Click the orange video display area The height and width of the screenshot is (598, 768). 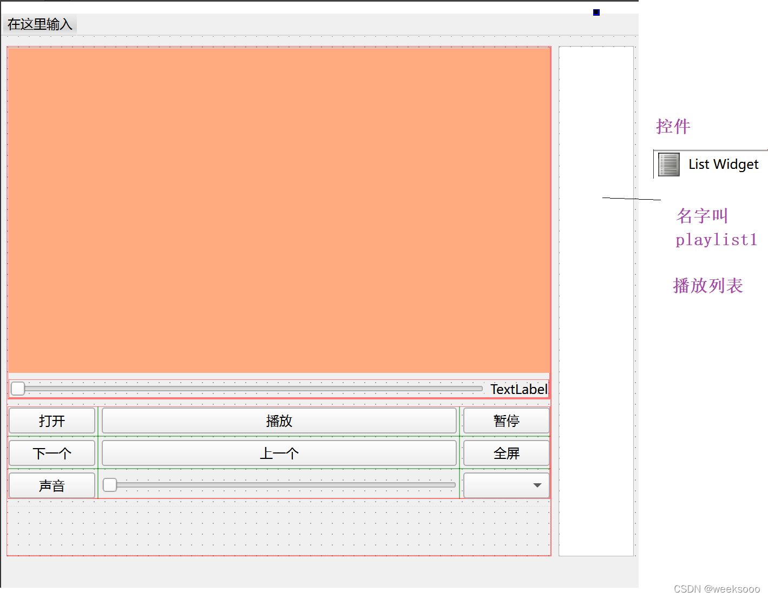[x=279, y=211]
